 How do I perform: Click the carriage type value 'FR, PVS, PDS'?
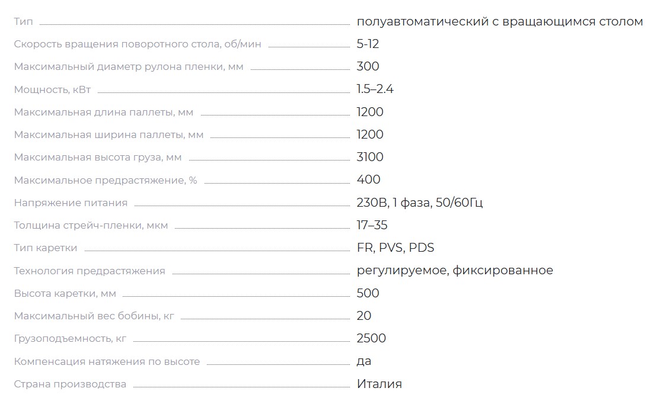click(396, 248)
